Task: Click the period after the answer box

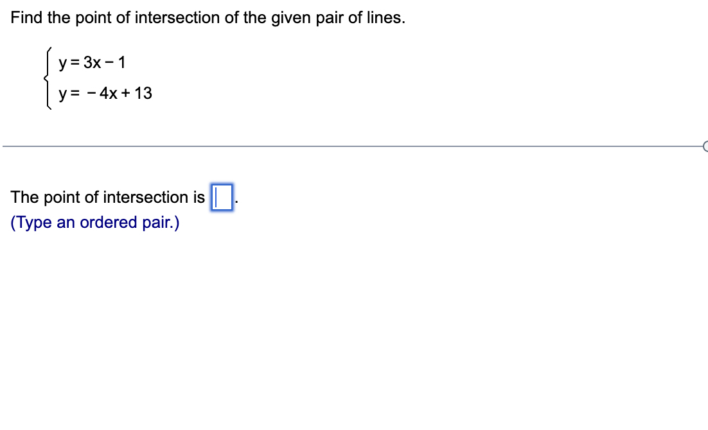Action: pyautogui.click(x=235, y=202)
